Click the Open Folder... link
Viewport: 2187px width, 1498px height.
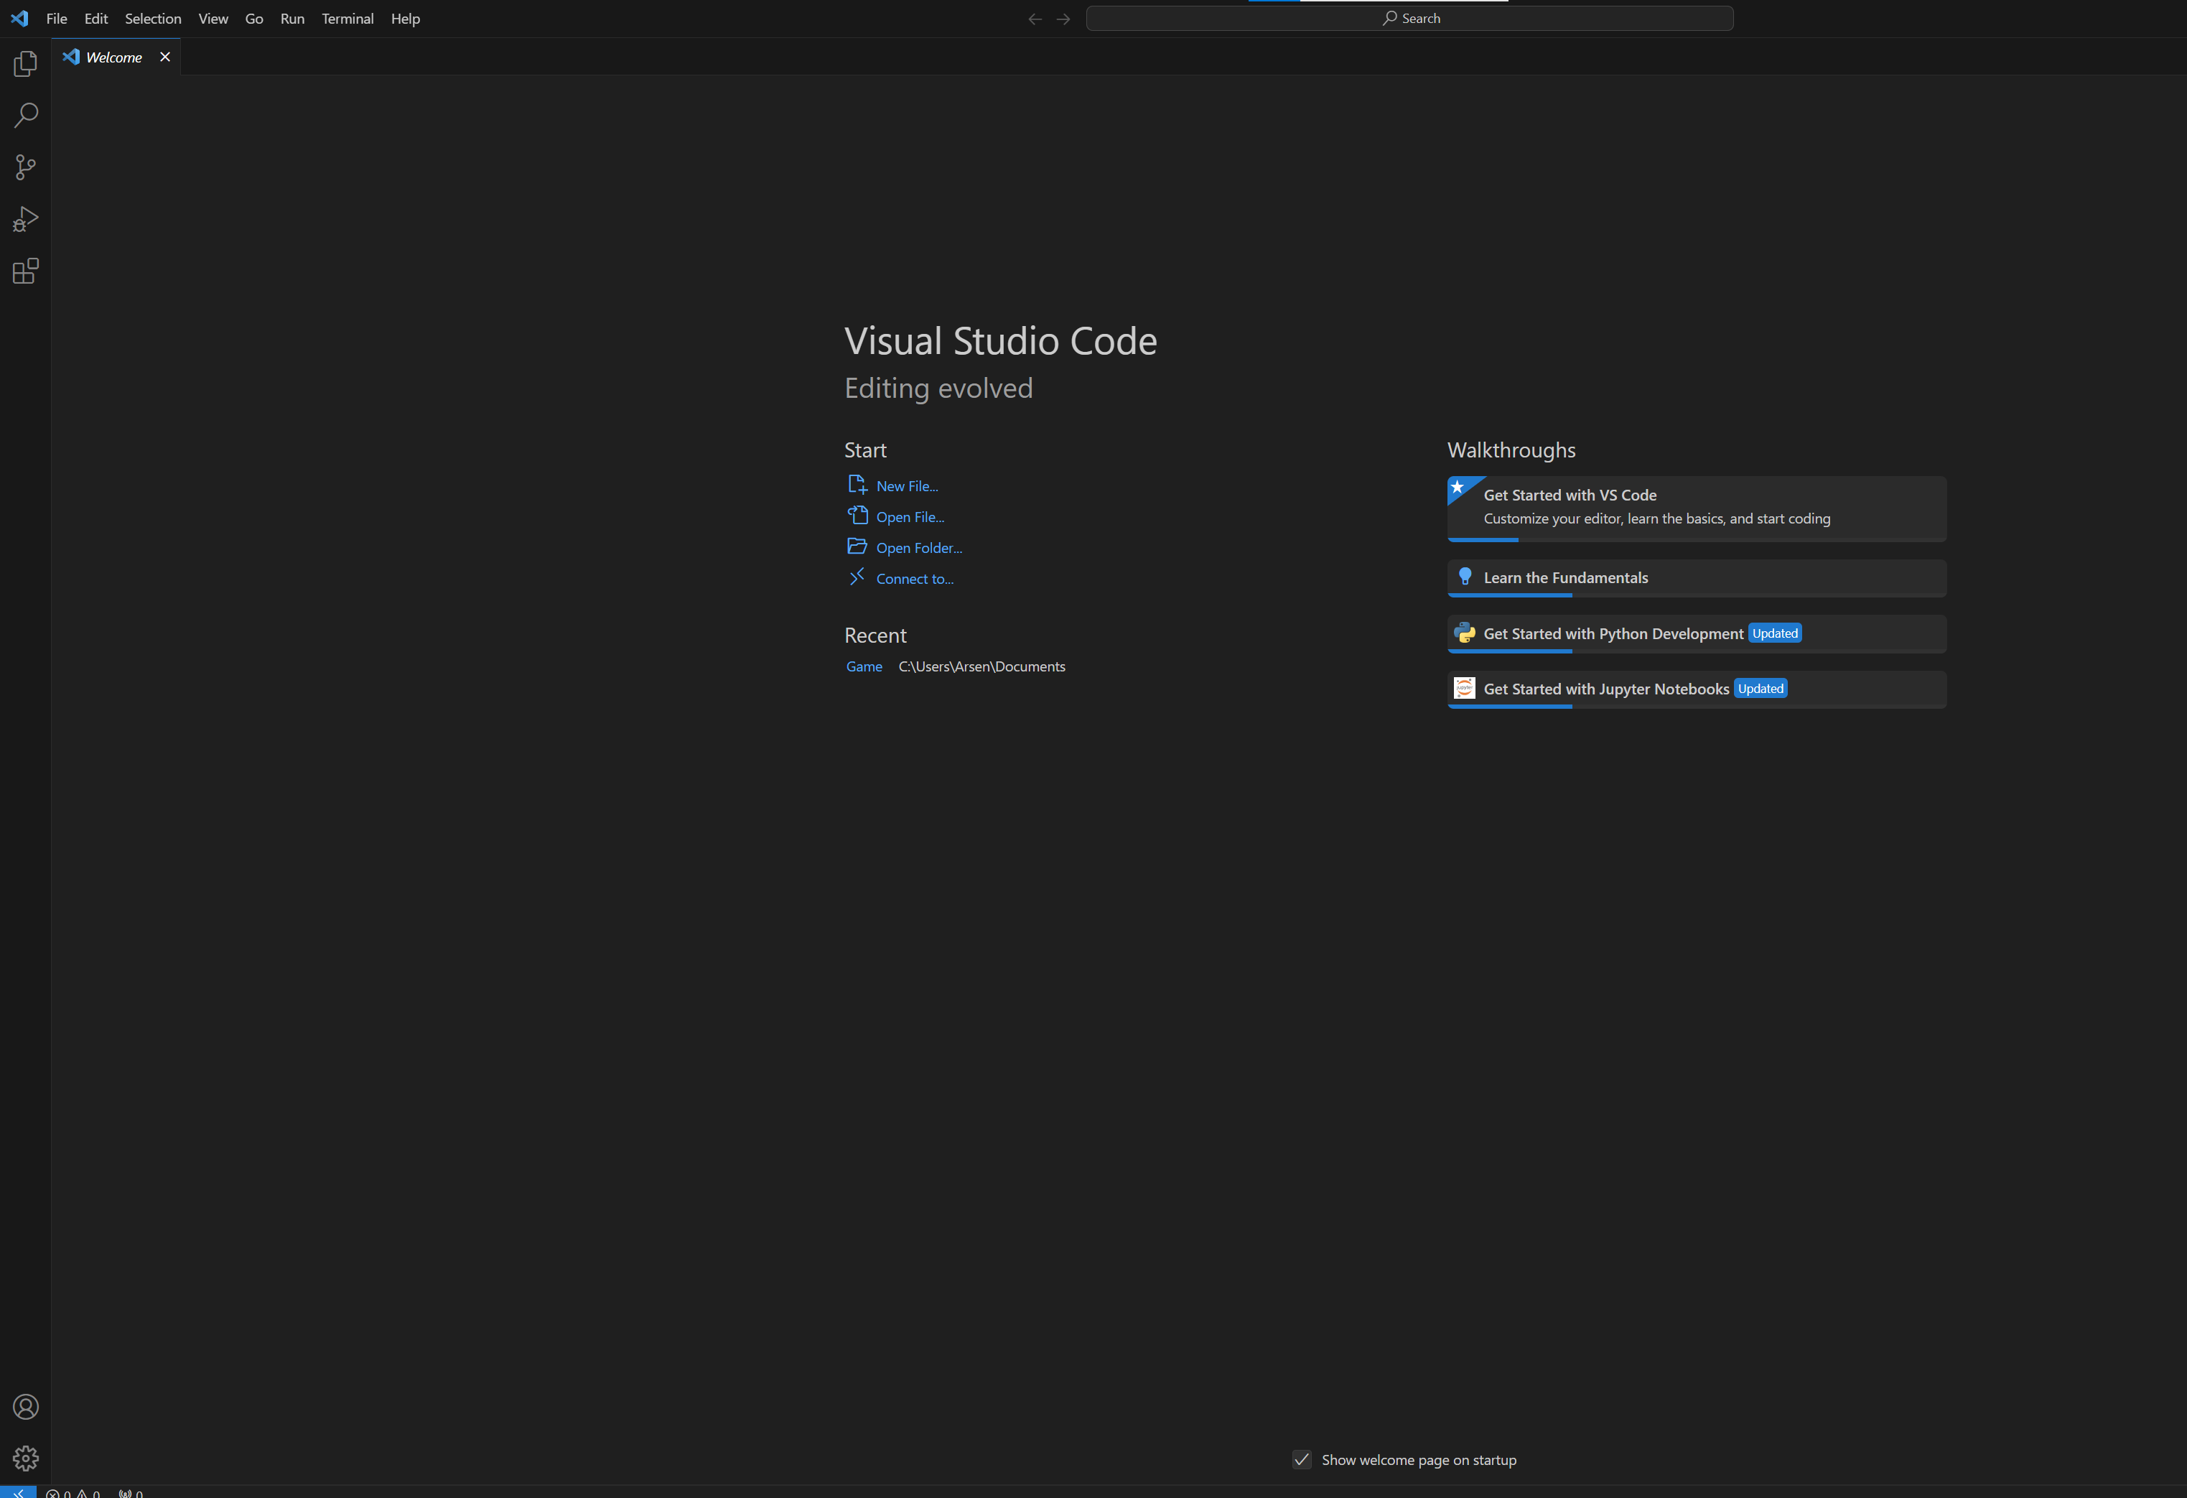click(920, 548)
